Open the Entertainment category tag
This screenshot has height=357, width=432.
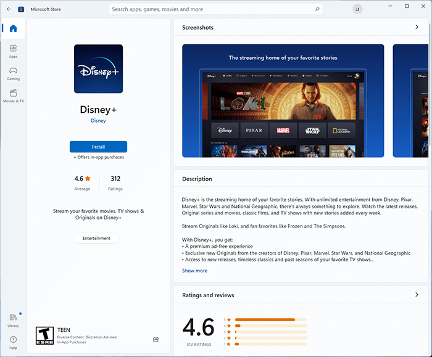coord(96,238)
